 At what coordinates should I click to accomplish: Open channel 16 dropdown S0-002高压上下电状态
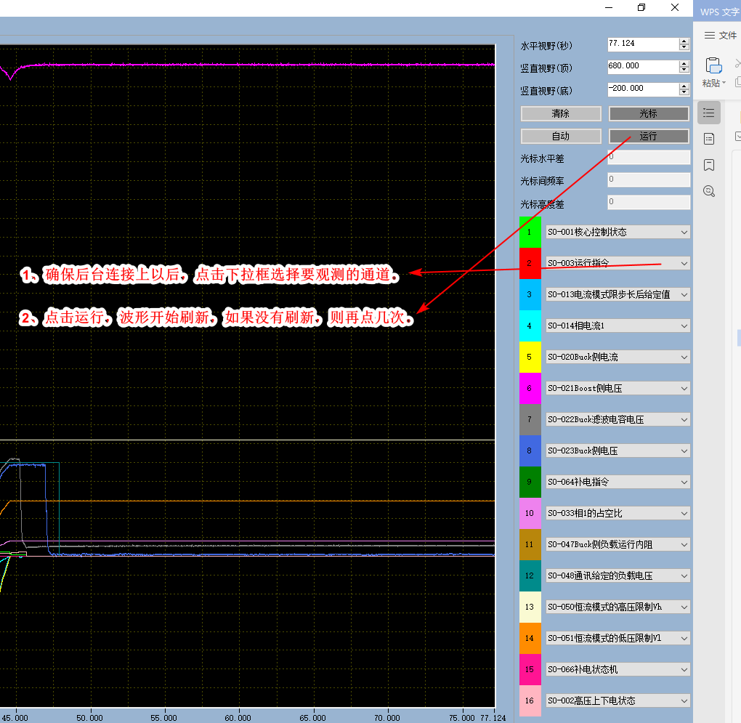point(617,700)
